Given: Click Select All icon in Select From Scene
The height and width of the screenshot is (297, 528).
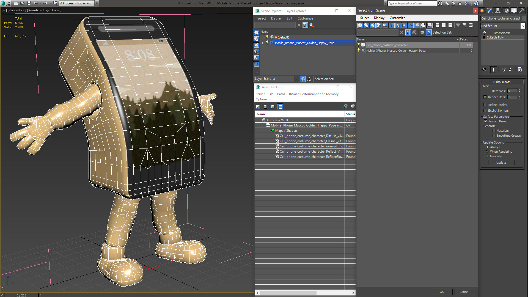Looking at the screenshot, I should coord(438,25).
